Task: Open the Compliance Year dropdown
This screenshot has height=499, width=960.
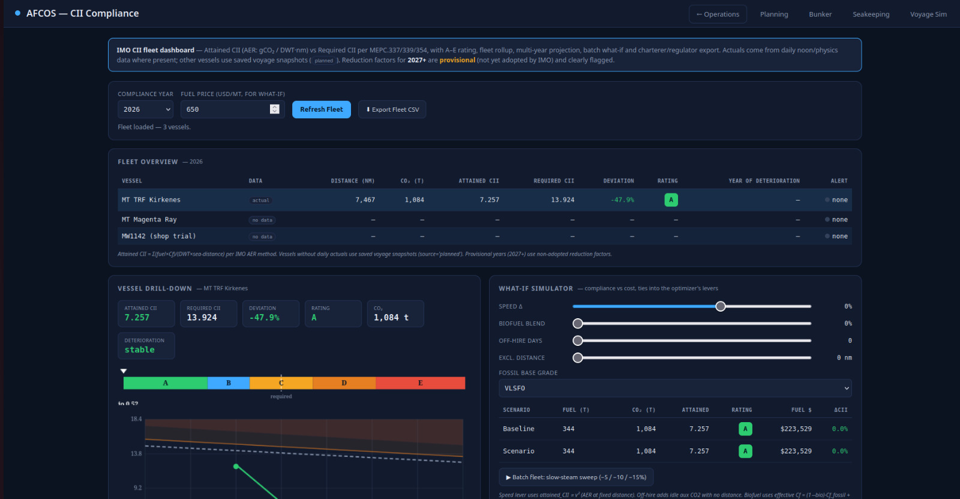Action: [x=146, y=109]
